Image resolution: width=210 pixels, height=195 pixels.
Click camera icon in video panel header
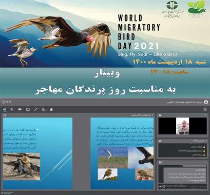[x=160, y=115]
